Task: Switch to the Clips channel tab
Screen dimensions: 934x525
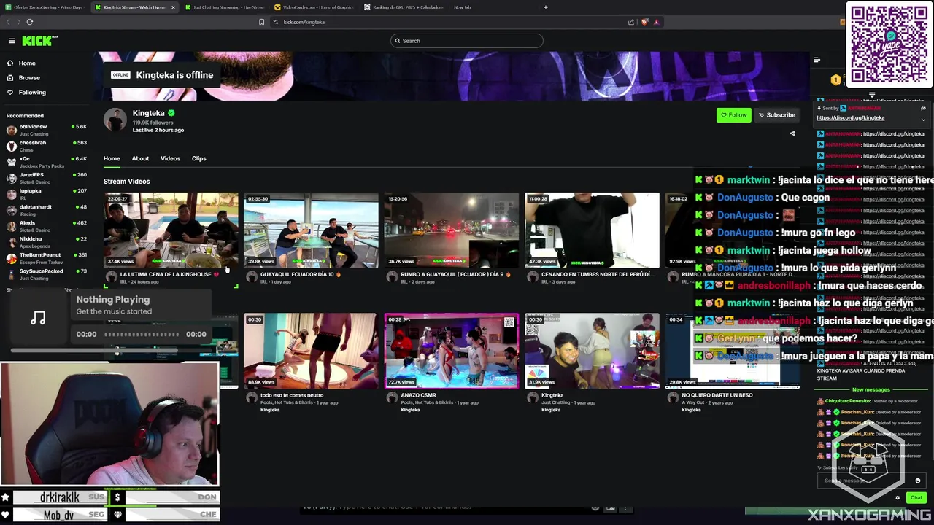Action: [198, 158]
